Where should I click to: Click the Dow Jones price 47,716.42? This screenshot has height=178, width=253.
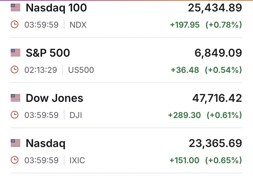point(217,98)
